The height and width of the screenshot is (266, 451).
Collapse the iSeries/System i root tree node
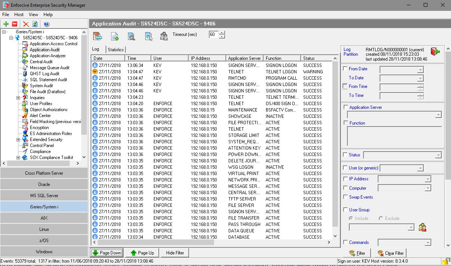[x=4, y=32]
